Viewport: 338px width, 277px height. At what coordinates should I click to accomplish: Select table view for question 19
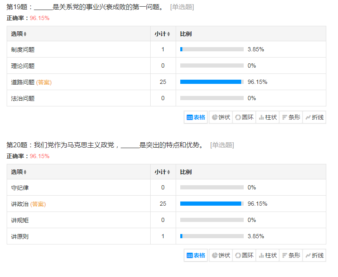196,117
